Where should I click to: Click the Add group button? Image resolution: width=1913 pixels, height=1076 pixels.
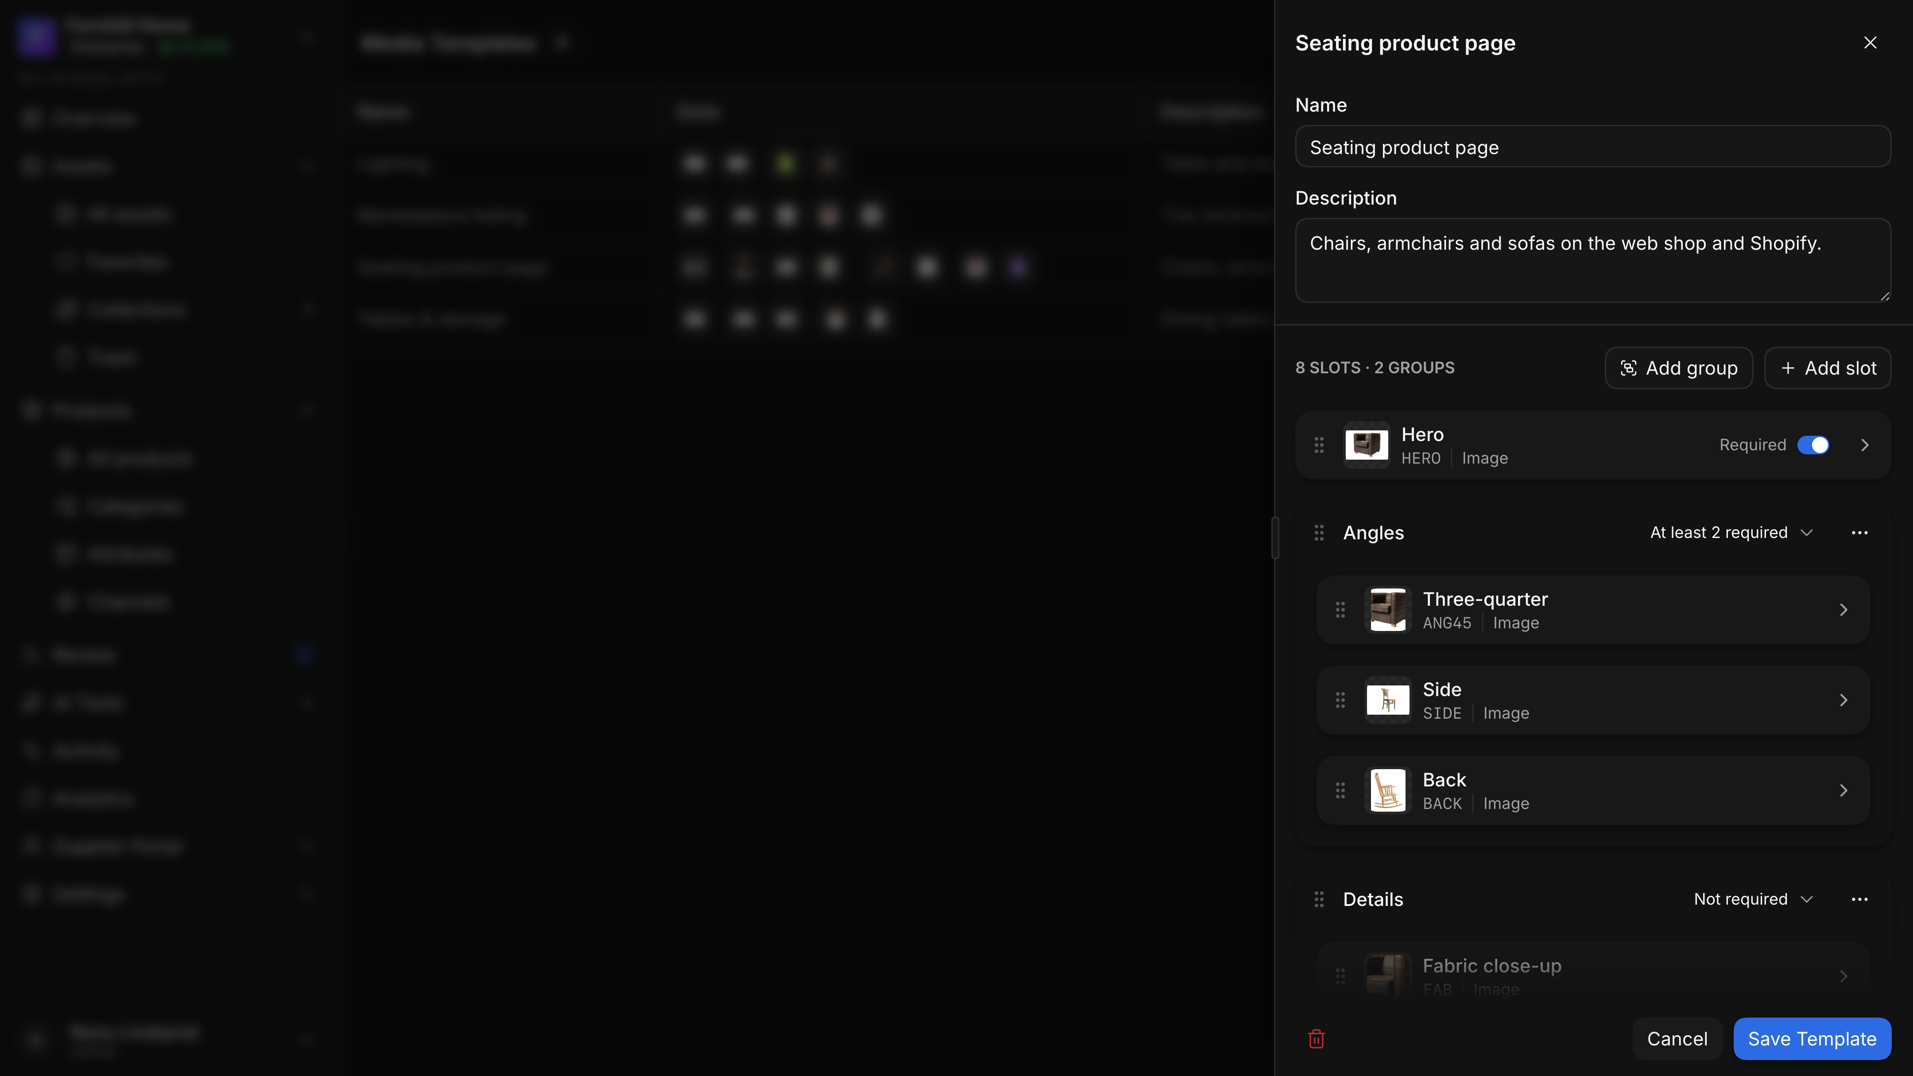click(x=1678, y=368)
